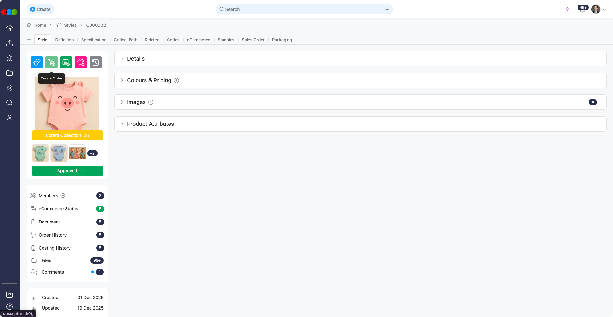Add a member with the plus icon
The image size is (613, 317).
tap(63, 196)
